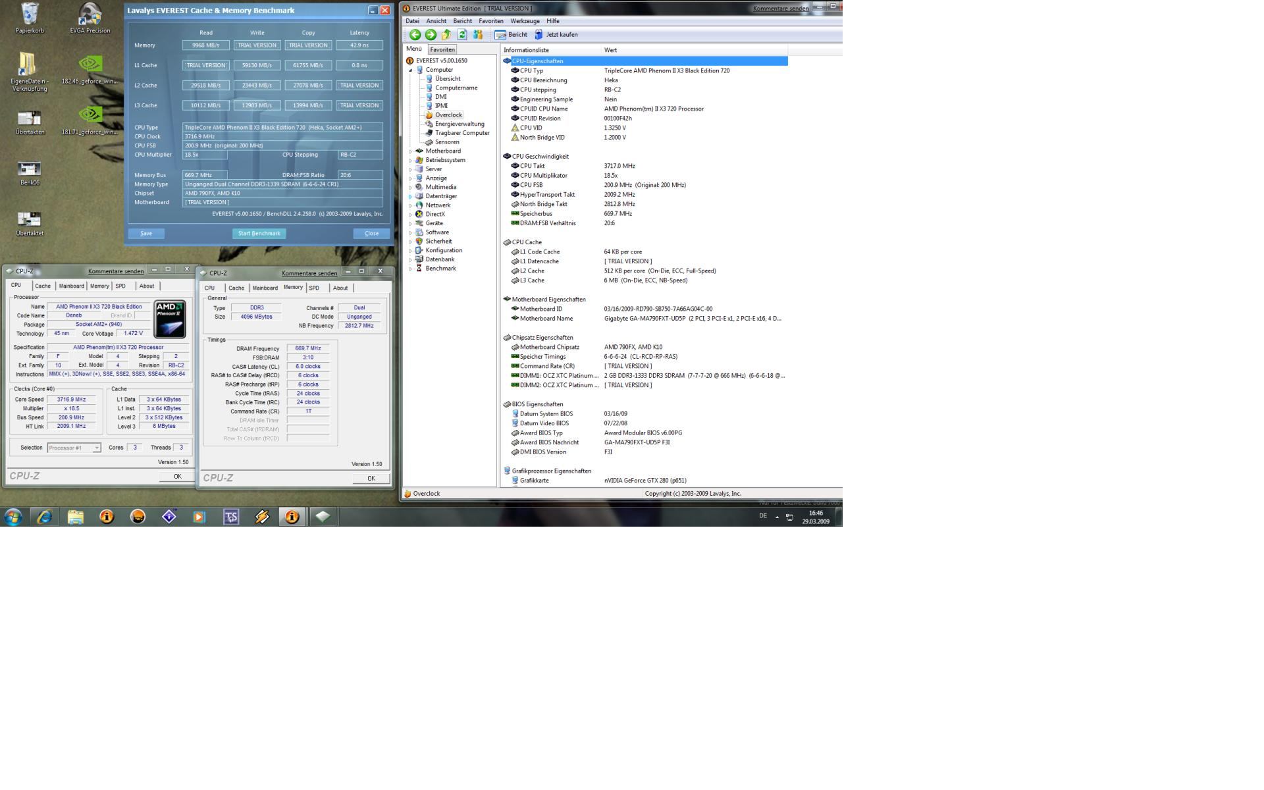Click the Windows Start orb

pos(13,517)
